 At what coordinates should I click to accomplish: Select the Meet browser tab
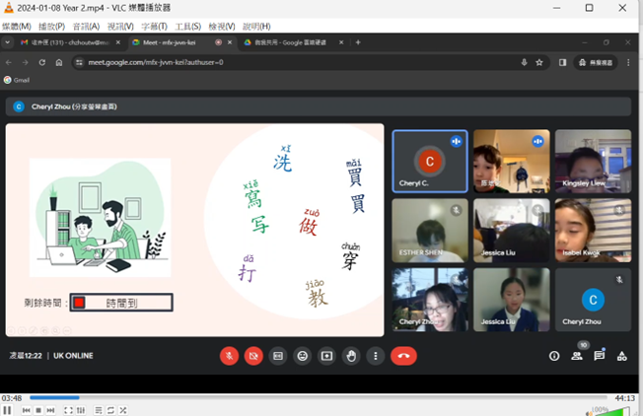177,42
